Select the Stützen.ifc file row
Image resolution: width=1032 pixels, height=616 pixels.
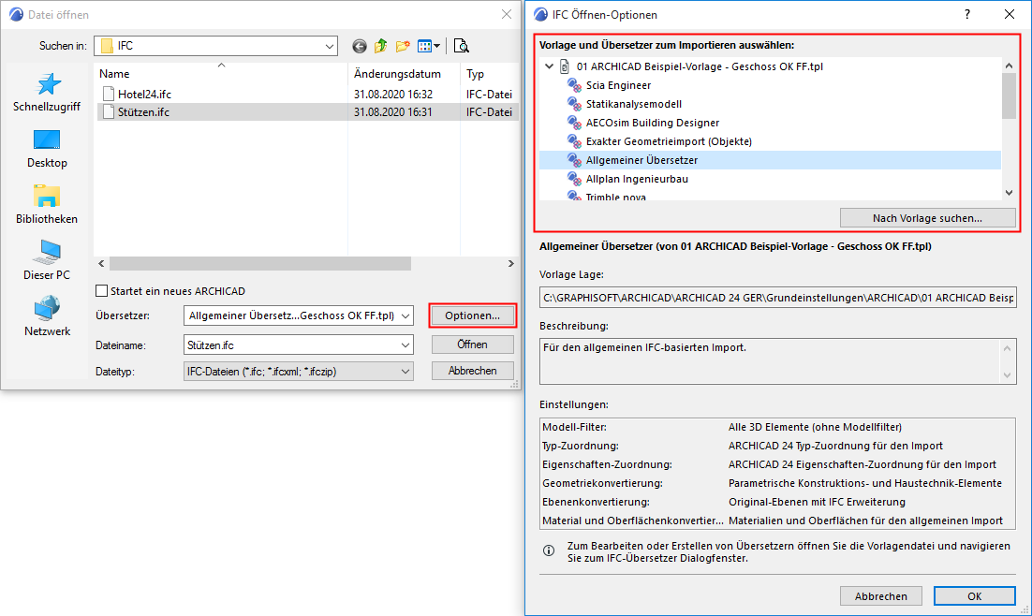(x=308, y=112)
